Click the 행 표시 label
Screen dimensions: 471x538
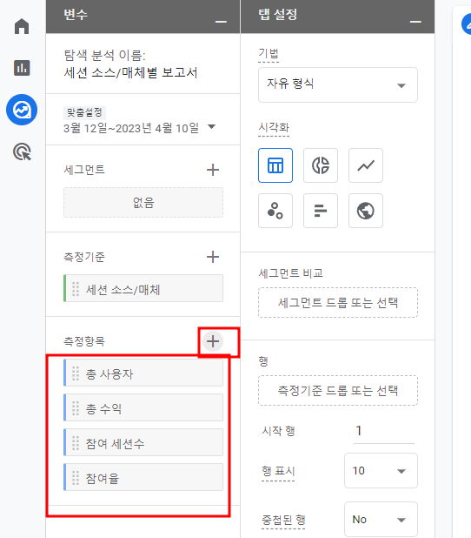coord(278,471)
